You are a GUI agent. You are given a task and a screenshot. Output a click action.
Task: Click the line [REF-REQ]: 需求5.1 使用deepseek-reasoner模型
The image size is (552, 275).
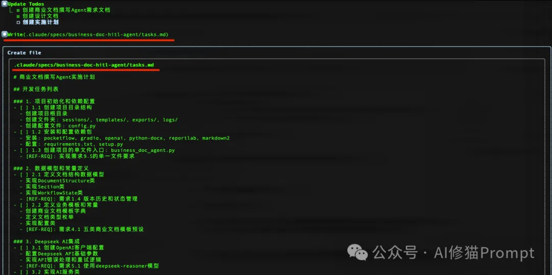(89, 266)
